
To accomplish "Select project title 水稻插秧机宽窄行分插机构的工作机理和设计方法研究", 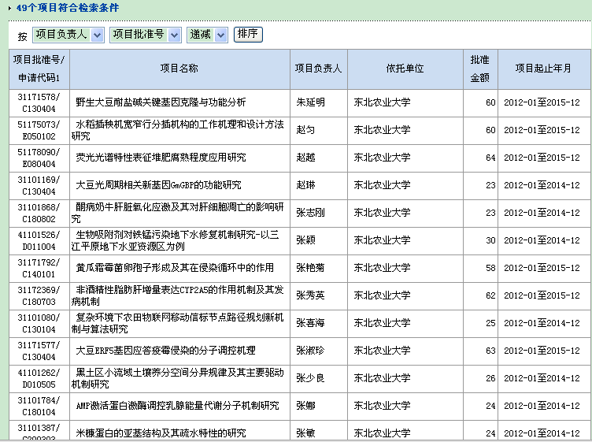I will pos(177,130).
